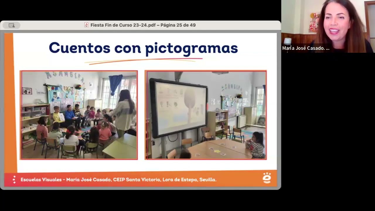Click the Fiesta Fin de Curso 23-24.pdf title
375x211 pixels.
point(143,25)
